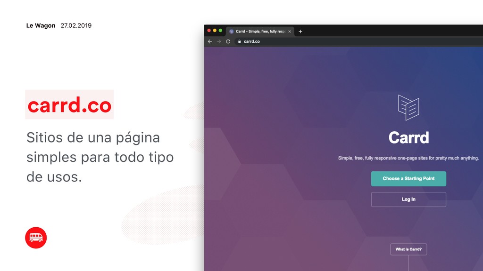Click the Carrd card-shaped logo
Screen dimensions: 483x271
pos(408,108)
